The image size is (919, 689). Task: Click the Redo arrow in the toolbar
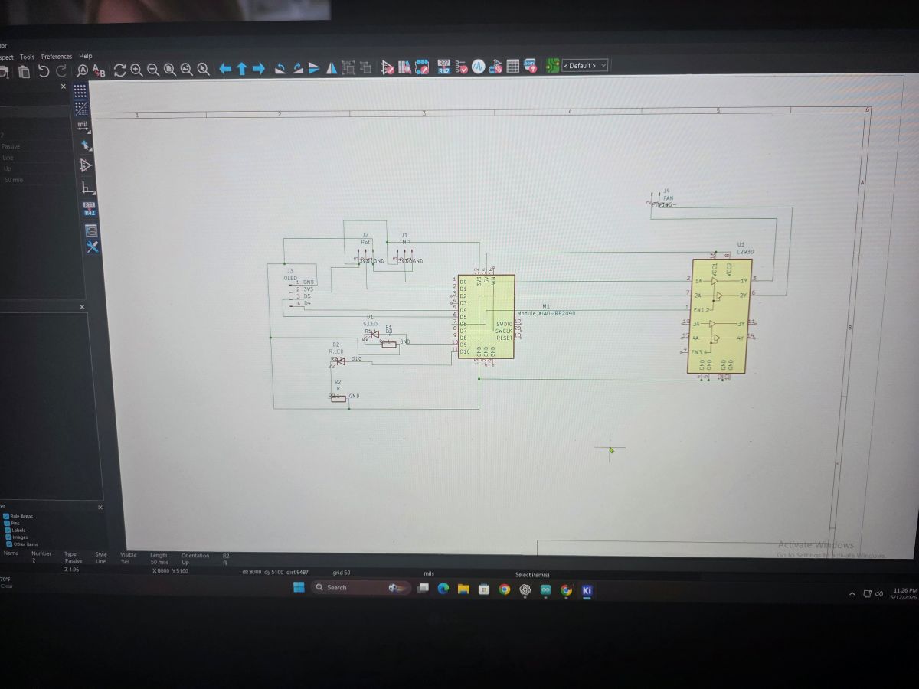tap(61, 71)
